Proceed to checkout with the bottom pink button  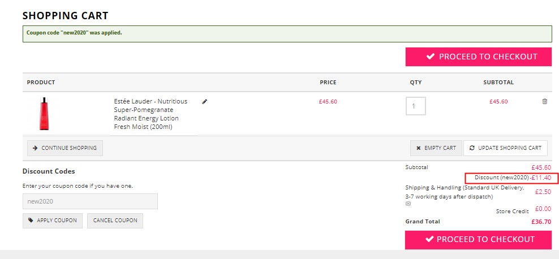[478, 239]
